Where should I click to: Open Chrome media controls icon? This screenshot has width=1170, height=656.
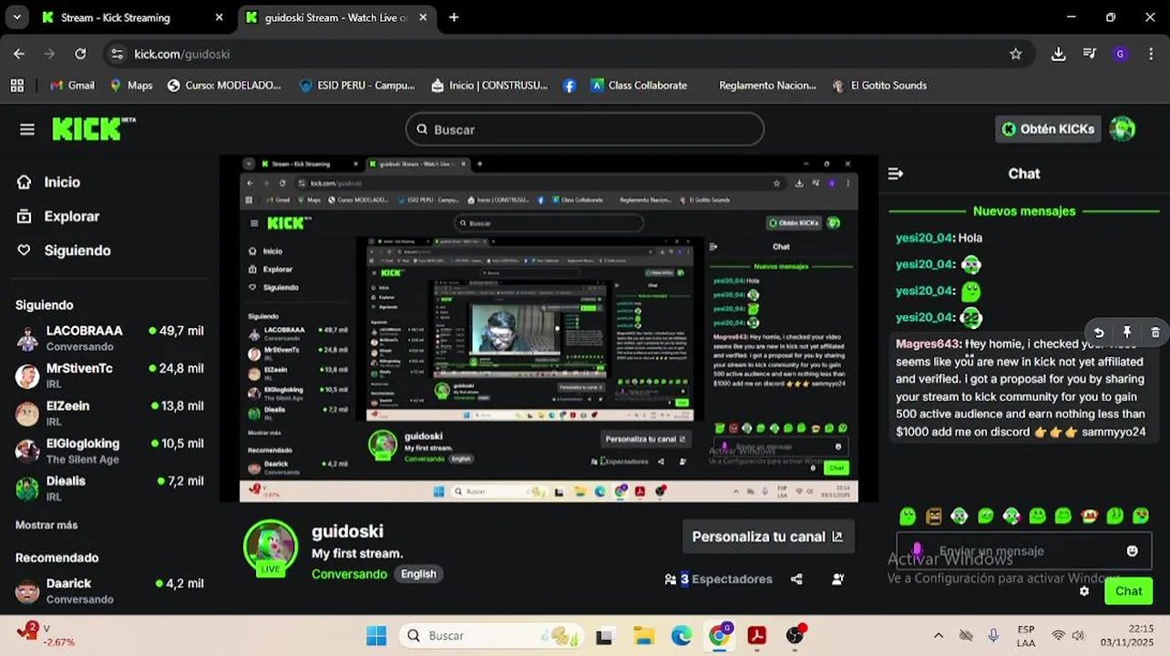pos(1089,54)
